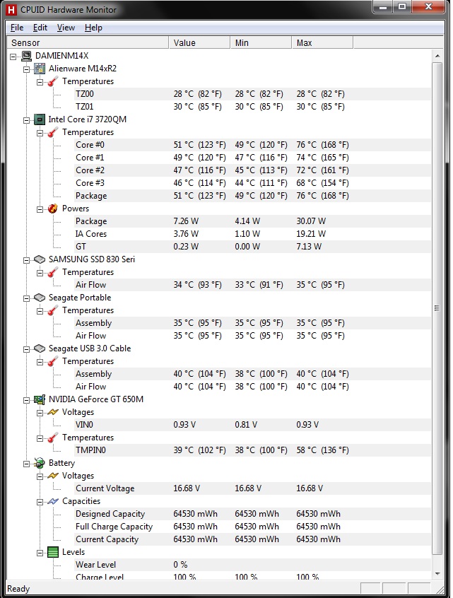
Task: Click the DAMIENM14X computer icon
Action: [27, 56]
